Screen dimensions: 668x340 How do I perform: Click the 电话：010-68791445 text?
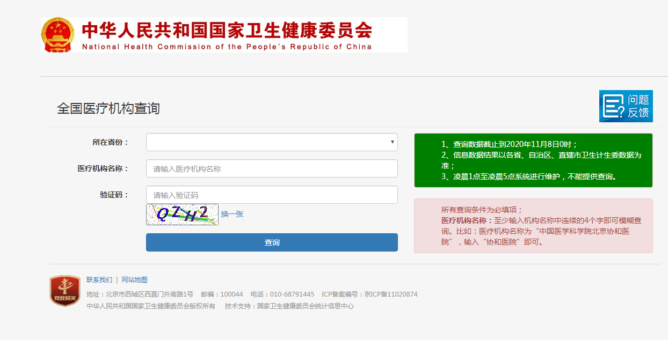pos(282,294)
